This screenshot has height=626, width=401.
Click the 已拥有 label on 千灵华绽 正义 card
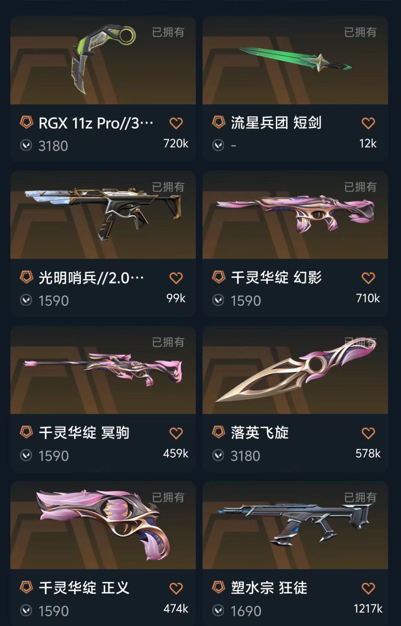(168, 498)
